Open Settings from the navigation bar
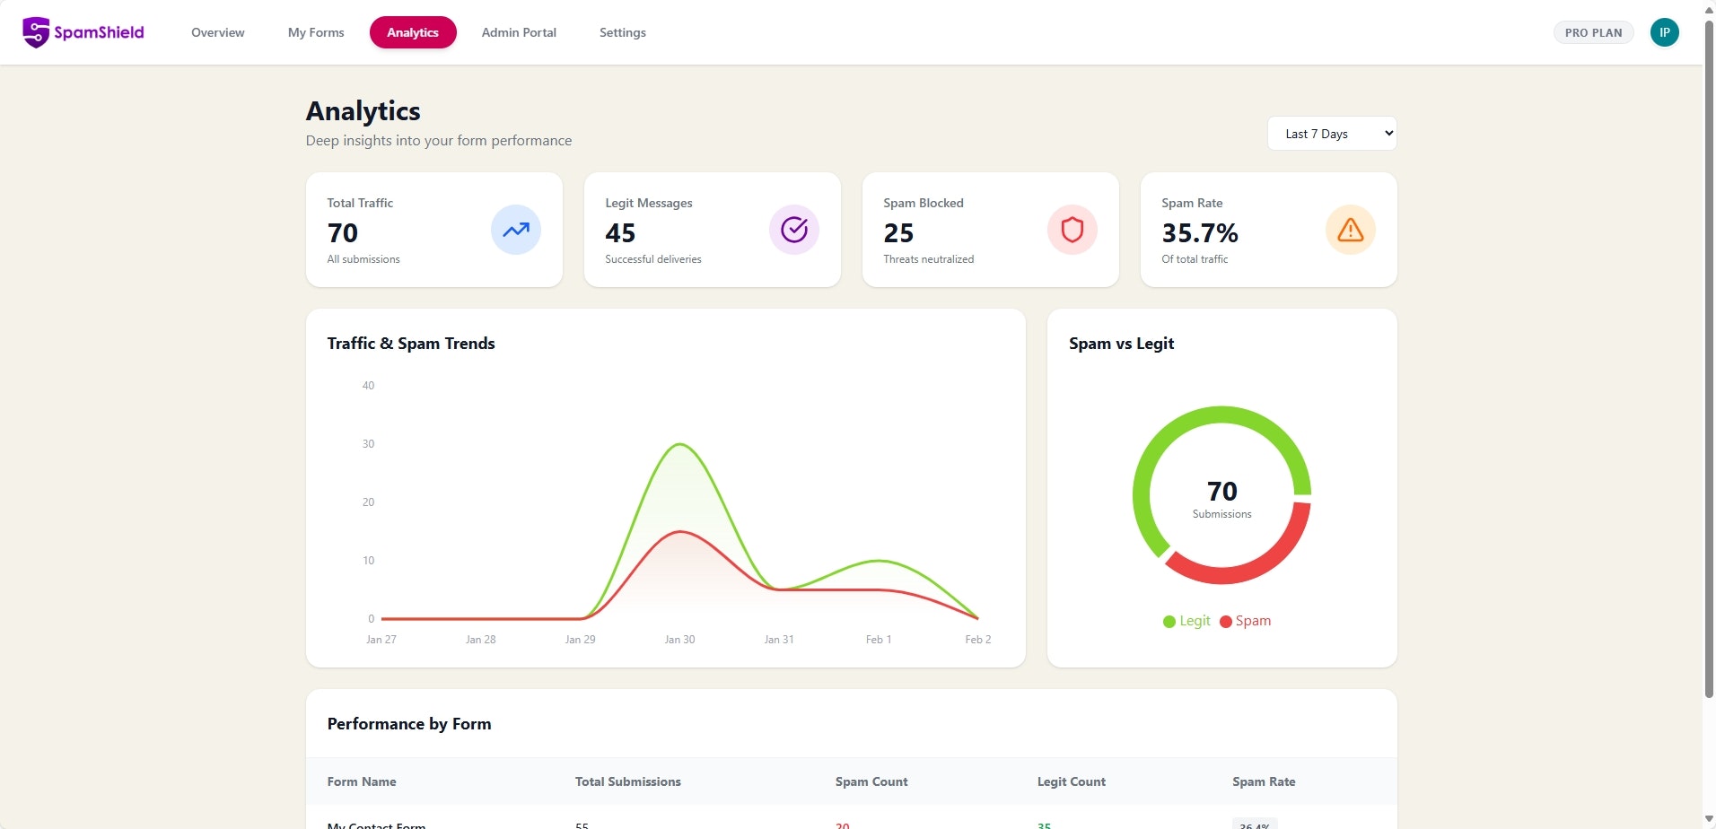 coord(622,32)
